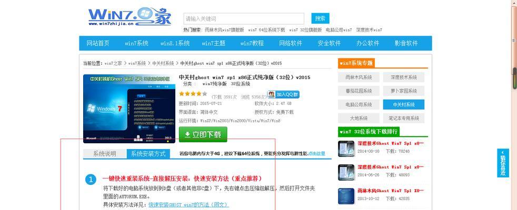
Task: Click the 中关村 Ghost Win7 product screenshot
Action: point(130,109)
